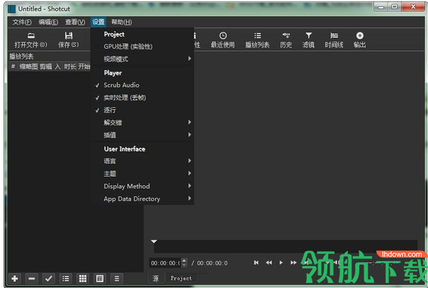Open the 滤镜 filters funnel icon
The height and width of the screenshot is (288, 428).
tap(308, 40)
